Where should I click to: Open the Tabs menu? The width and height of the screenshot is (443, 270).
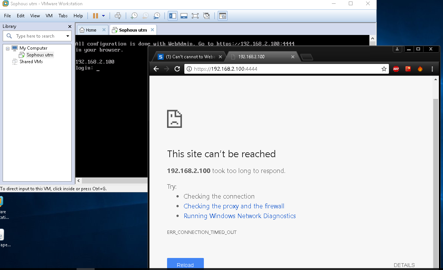coord(63,16)
